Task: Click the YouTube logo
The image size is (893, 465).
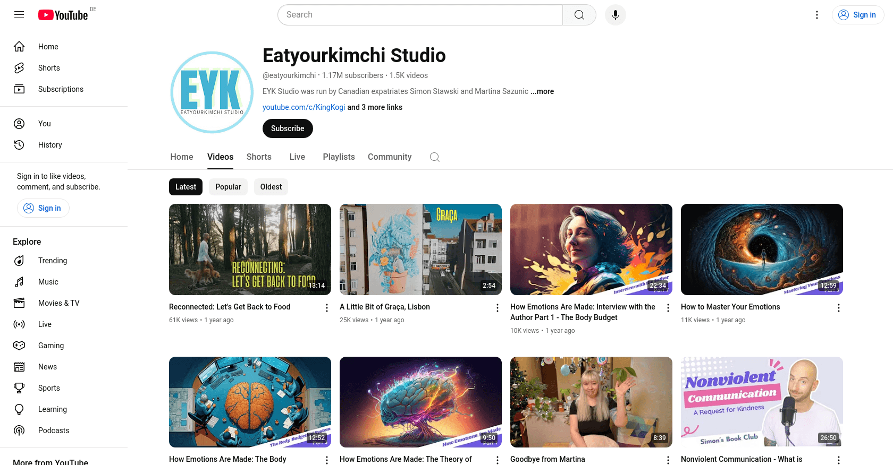Action: 63,15
